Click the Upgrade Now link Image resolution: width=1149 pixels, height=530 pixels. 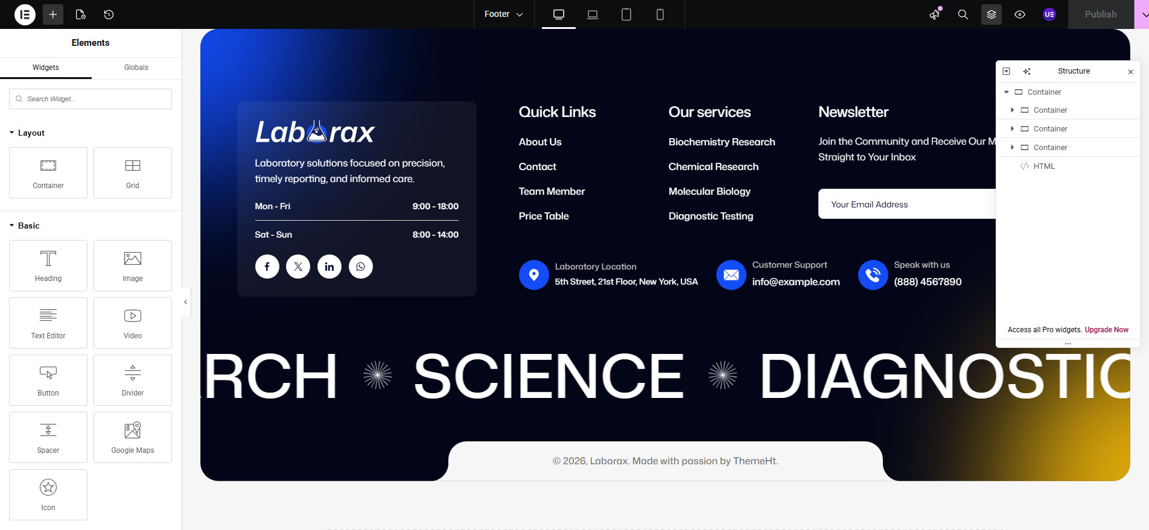pyautogui.click(x=1106, y=330)
